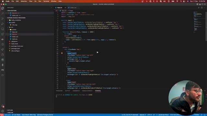
Task: Change indentation via Spaces: 2 indicator
Action: click(143, 115)
